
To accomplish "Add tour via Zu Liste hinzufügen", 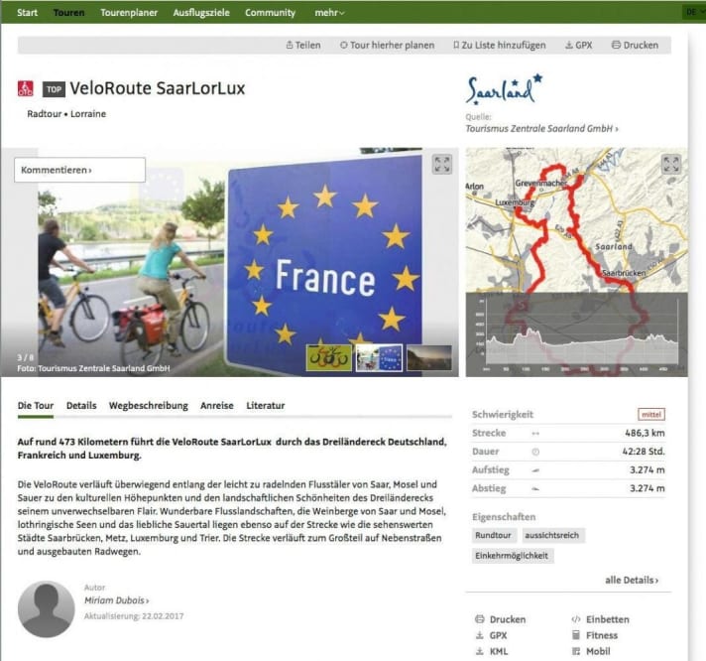I will (x=500, y=45).
